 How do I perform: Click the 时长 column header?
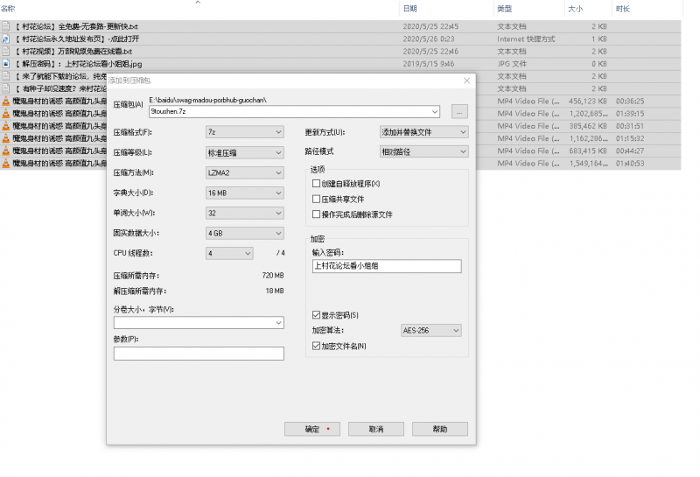coord(623,9)
